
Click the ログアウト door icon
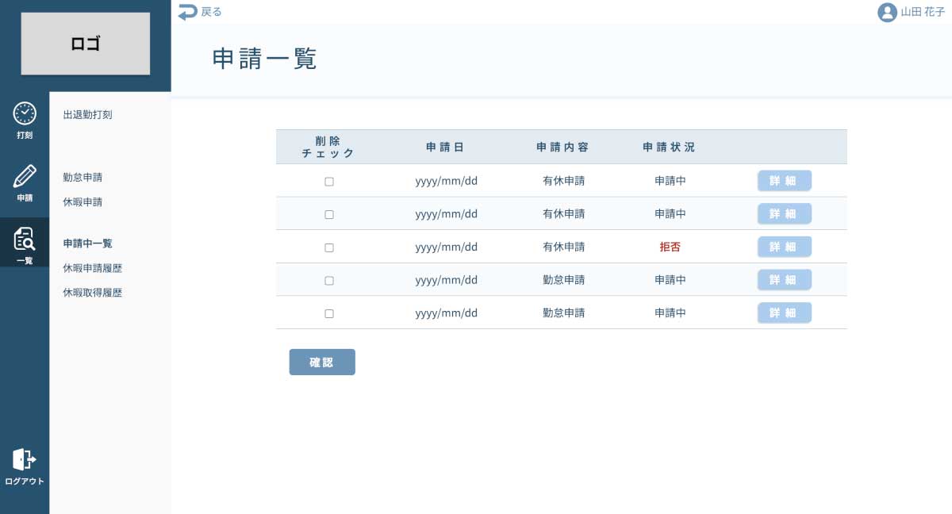tap(24, 459)
